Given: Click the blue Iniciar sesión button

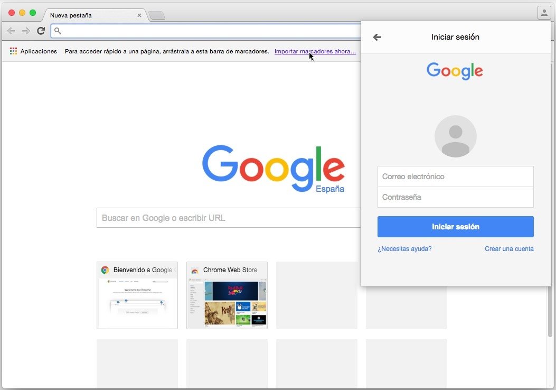Looking at the screenshot, I should (x=455, y=226).
